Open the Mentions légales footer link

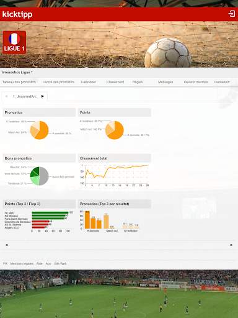[x=22, y=263]
